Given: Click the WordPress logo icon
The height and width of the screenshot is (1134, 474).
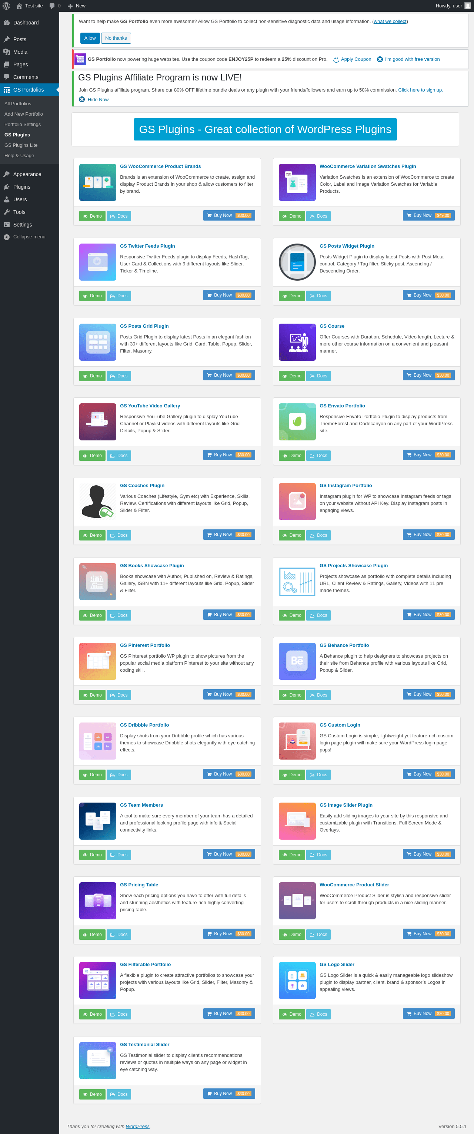Looking at the screenshot, I should coord(6,6).
